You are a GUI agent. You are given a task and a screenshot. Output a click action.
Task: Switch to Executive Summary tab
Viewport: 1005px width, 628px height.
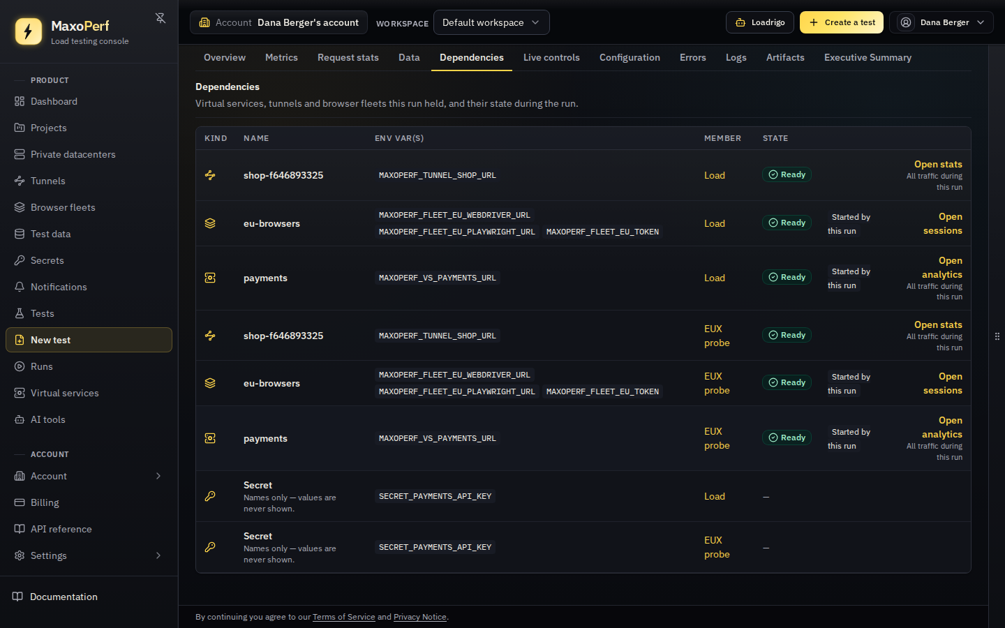point(868,57)
